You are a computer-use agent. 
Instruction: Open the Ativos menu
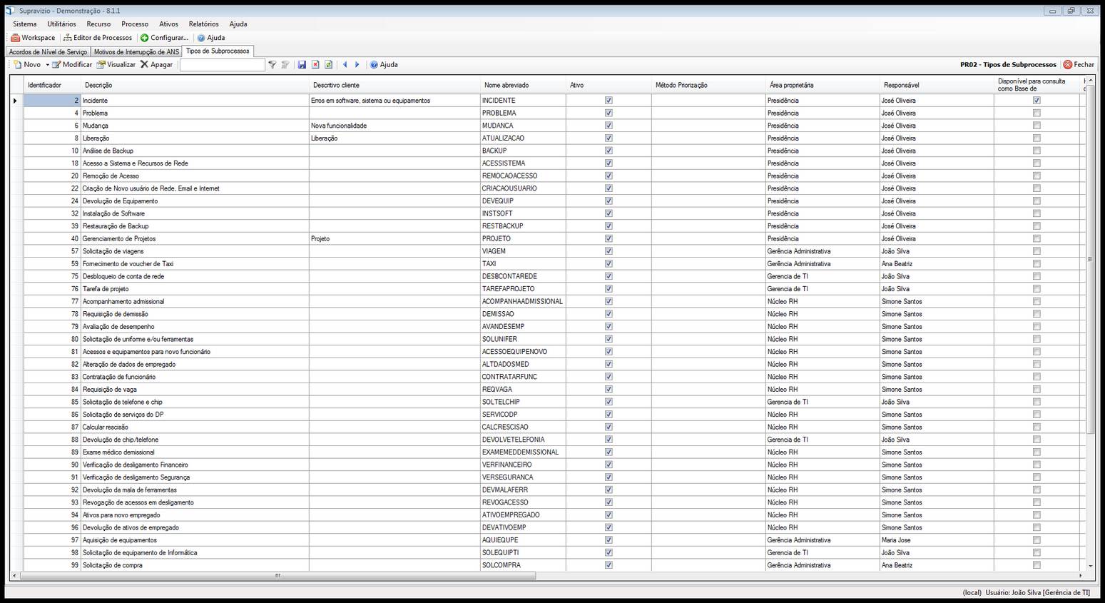169,24
